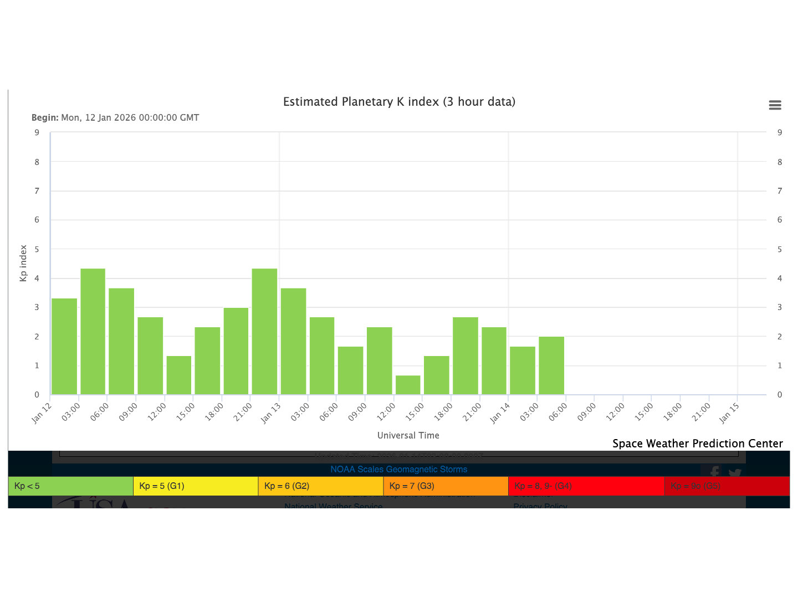The height and width of the screenshot is (598, 798).
Task: Select the tall bar ending at Jan 13
Action: click(264, 332)
